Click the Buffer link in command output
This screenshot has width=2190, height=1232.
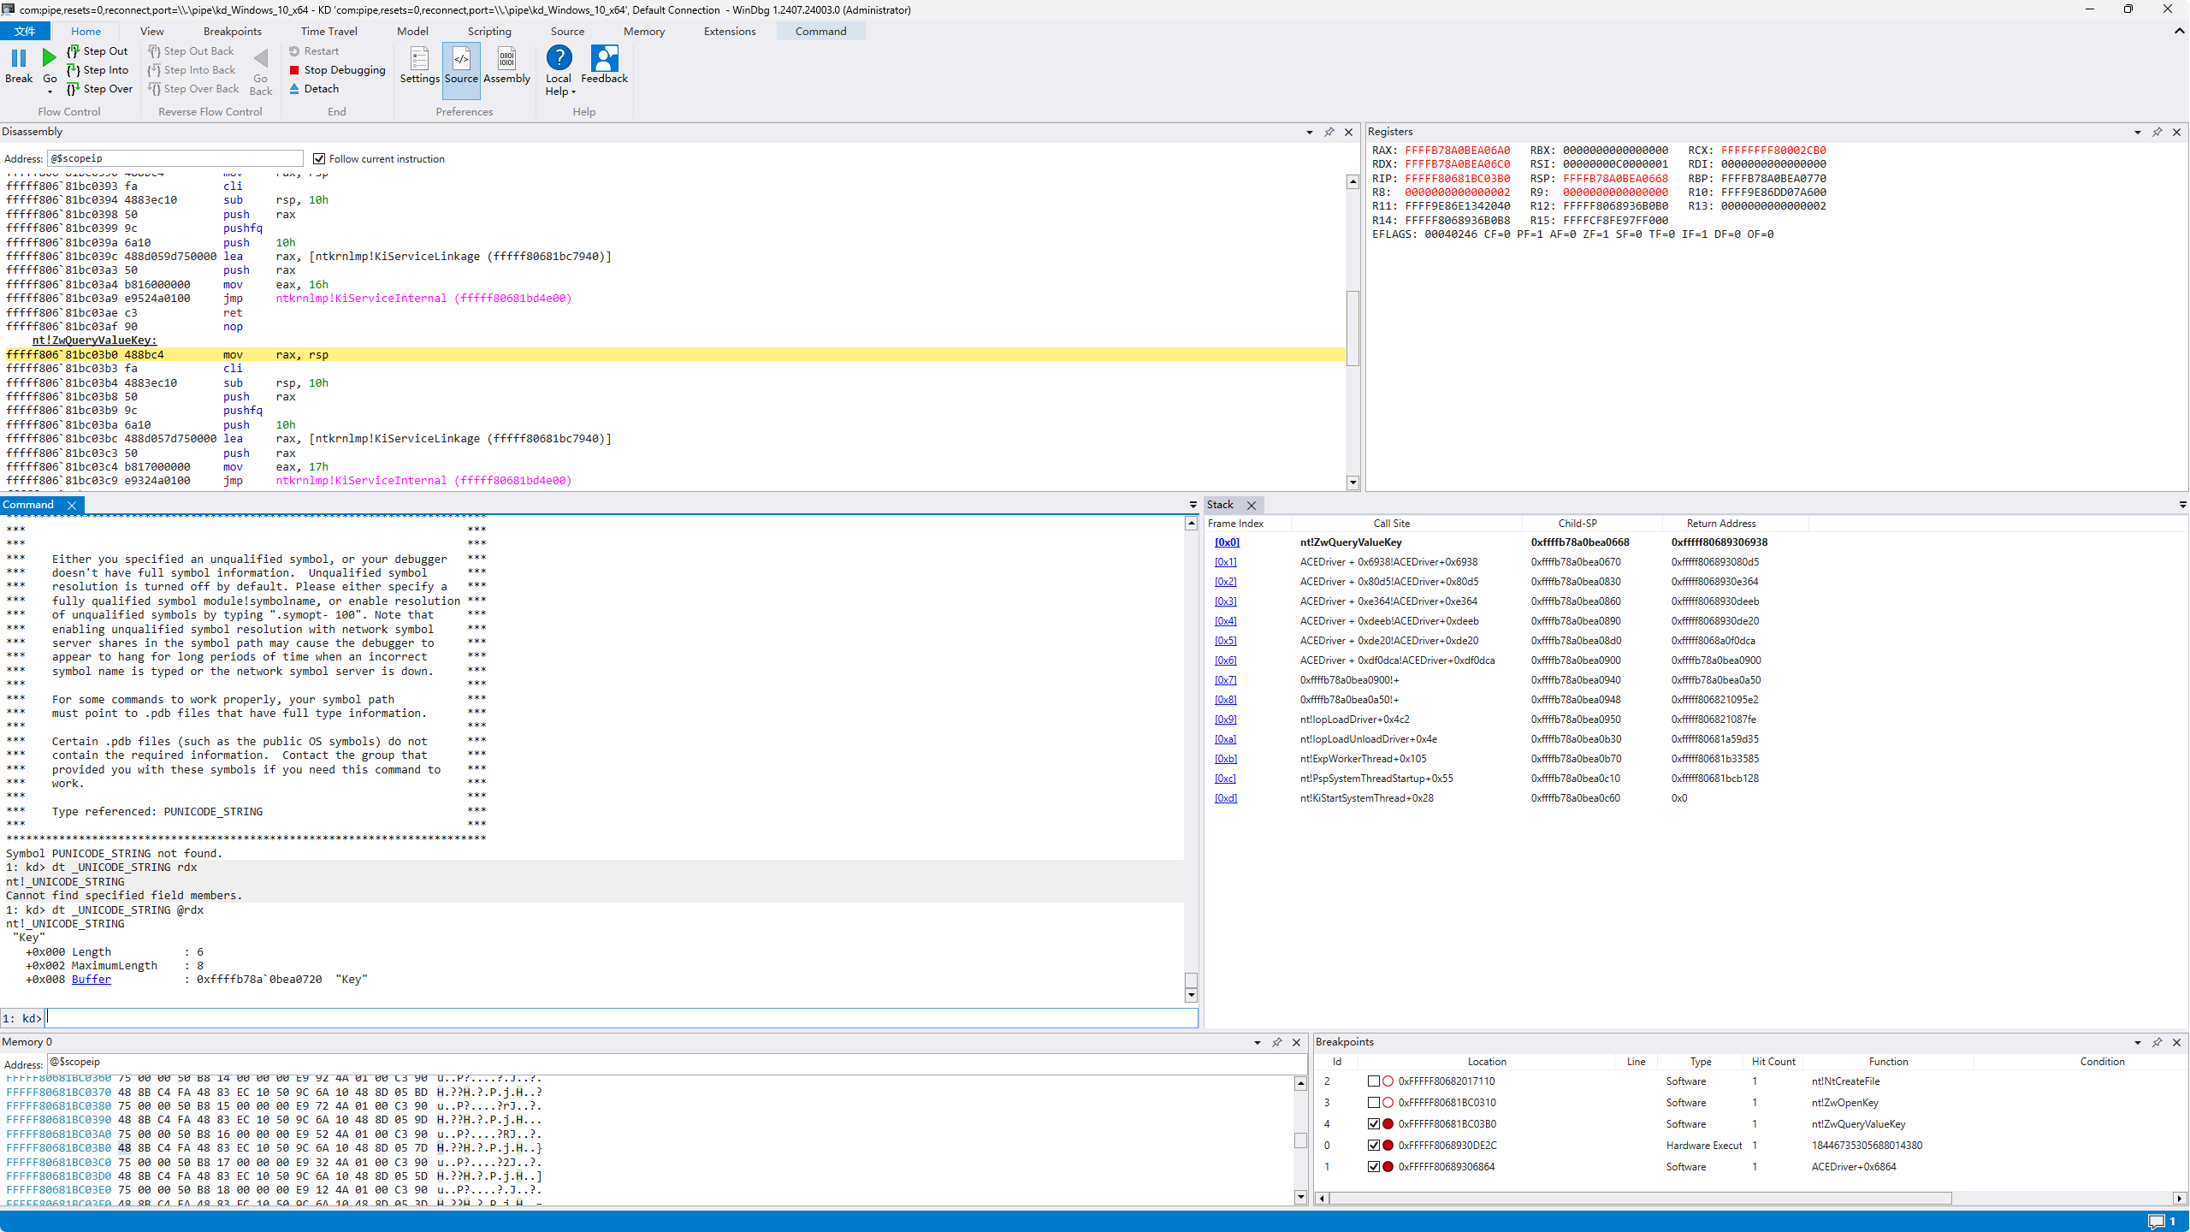tap(92, 980)
